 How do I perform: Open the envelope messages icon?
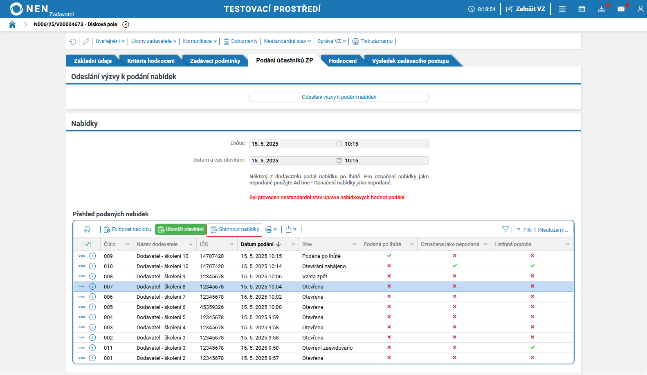(621, 9)
